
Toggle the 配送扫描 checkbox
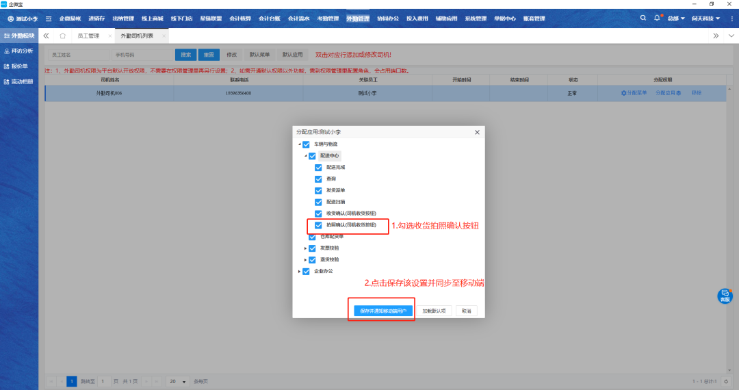pyautogui.click(x=318, y=202)
